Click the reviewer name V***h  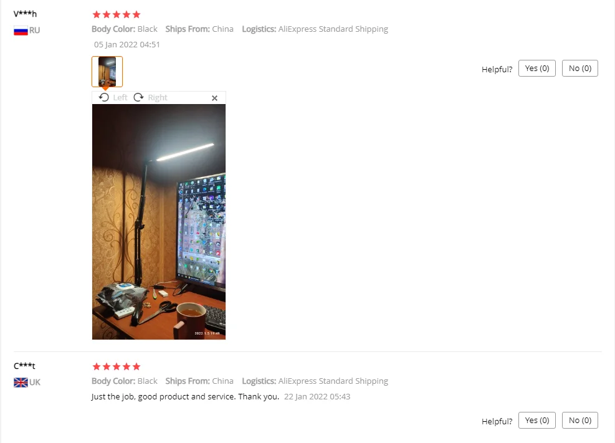25,14
